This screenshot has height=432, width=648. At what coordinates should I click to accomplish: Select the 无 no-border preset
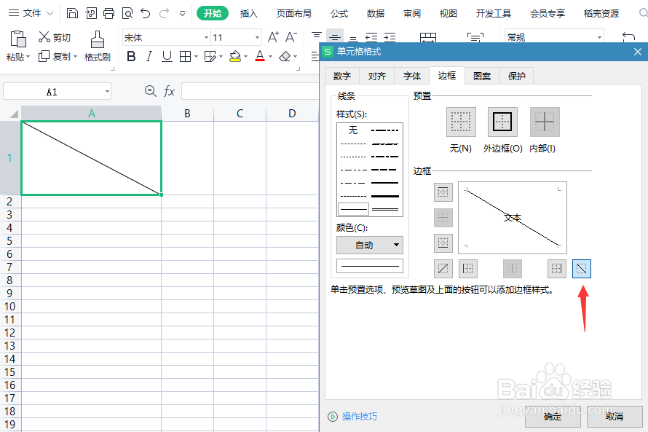[x=460, y=122]
